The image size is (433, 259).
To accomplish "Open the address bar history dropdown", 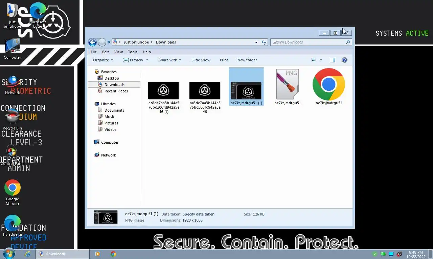I will coord(256,42).
